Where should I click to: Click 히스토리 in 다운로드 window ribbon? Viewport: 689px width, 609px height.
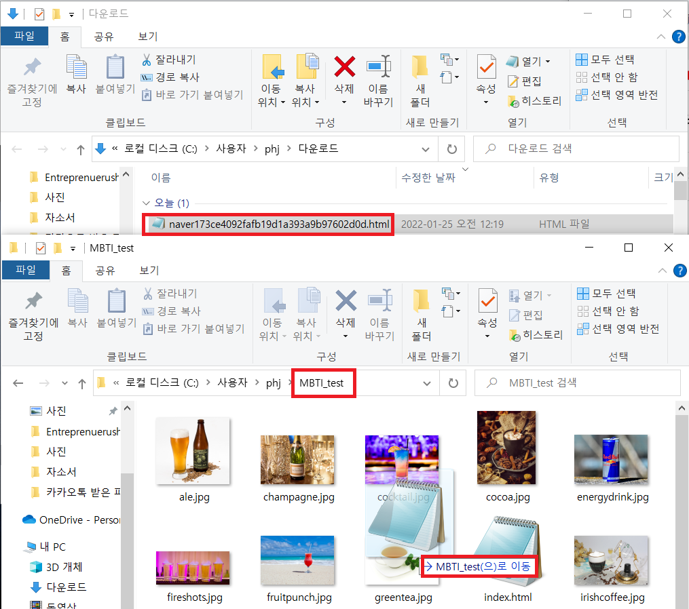pyautogui.click(x=535, y=101)
